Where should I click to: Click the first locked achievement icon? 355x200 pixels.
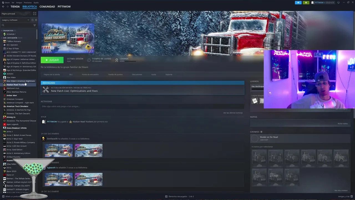coord(255,101)
